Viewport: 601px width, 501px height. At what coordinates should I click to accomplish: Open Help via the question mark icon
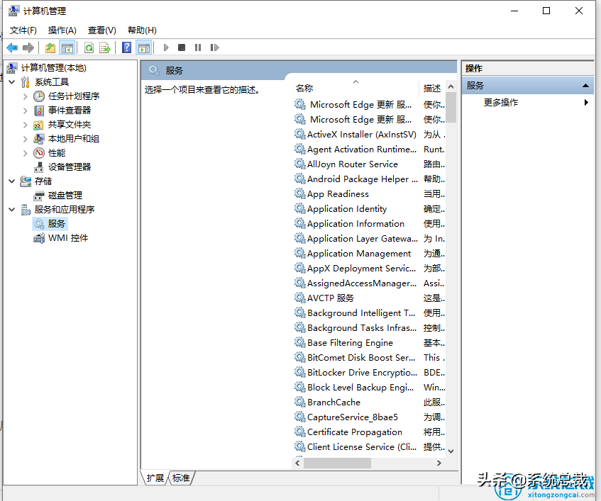[x=126, y=47]
